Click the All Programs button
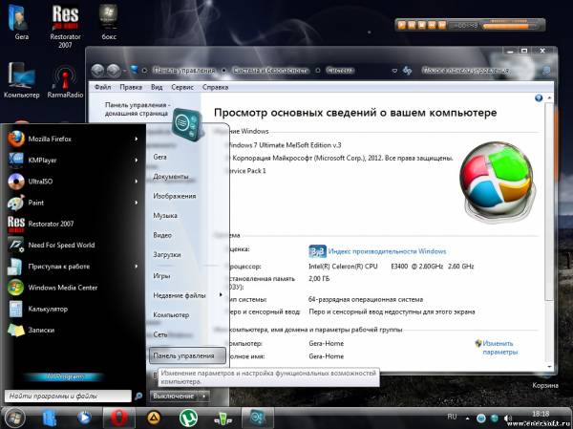The width and height of the screenshot is (573, 429). pos(64,376)
